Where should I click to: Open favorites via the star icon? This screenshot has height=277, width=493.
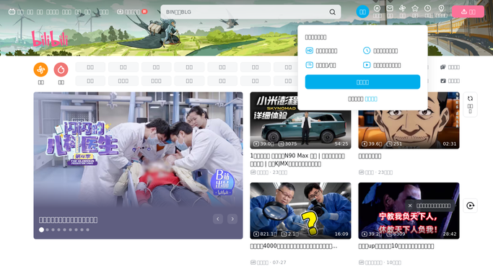(415, 9)
